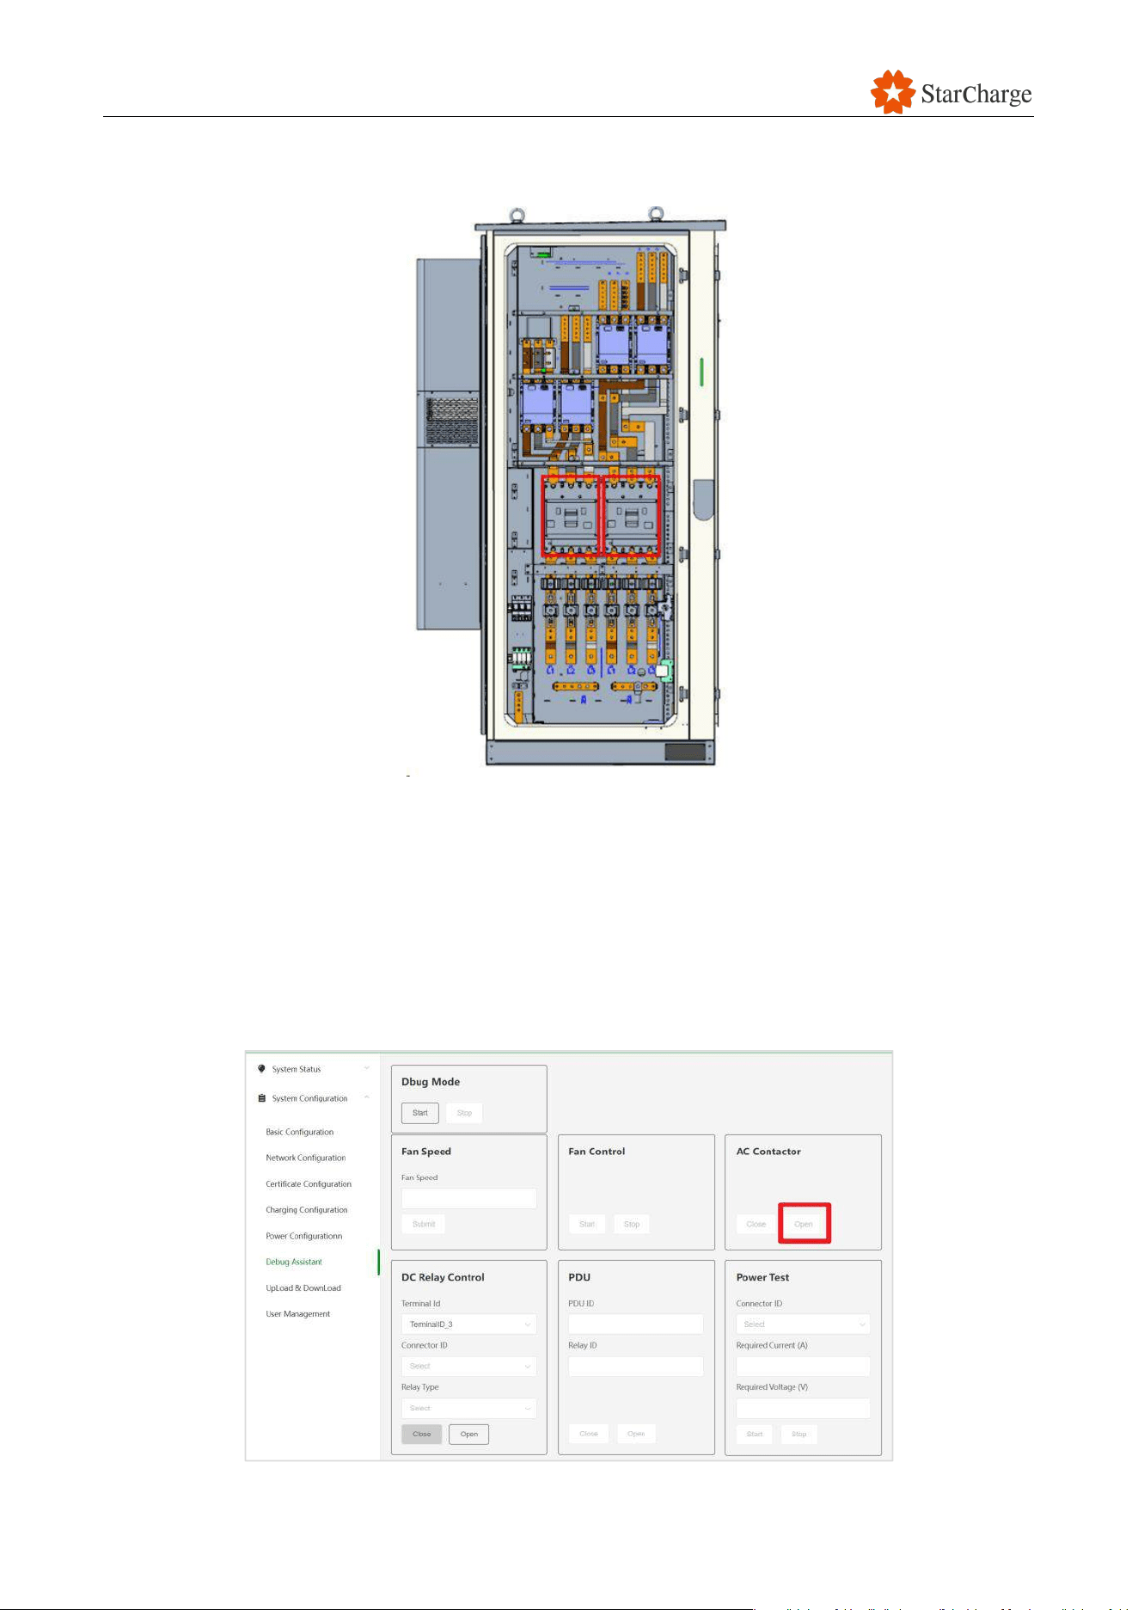The image size is (1138, 1610).
Task: Click Open in PDU panel
Action: (x=636, y=1434)
